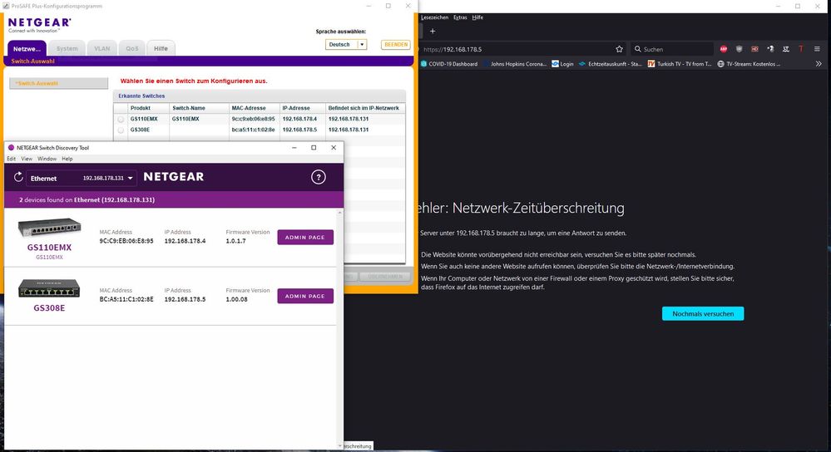
Task: Click the BEENDEN button in ProSAFE
Action: [396, 45]
